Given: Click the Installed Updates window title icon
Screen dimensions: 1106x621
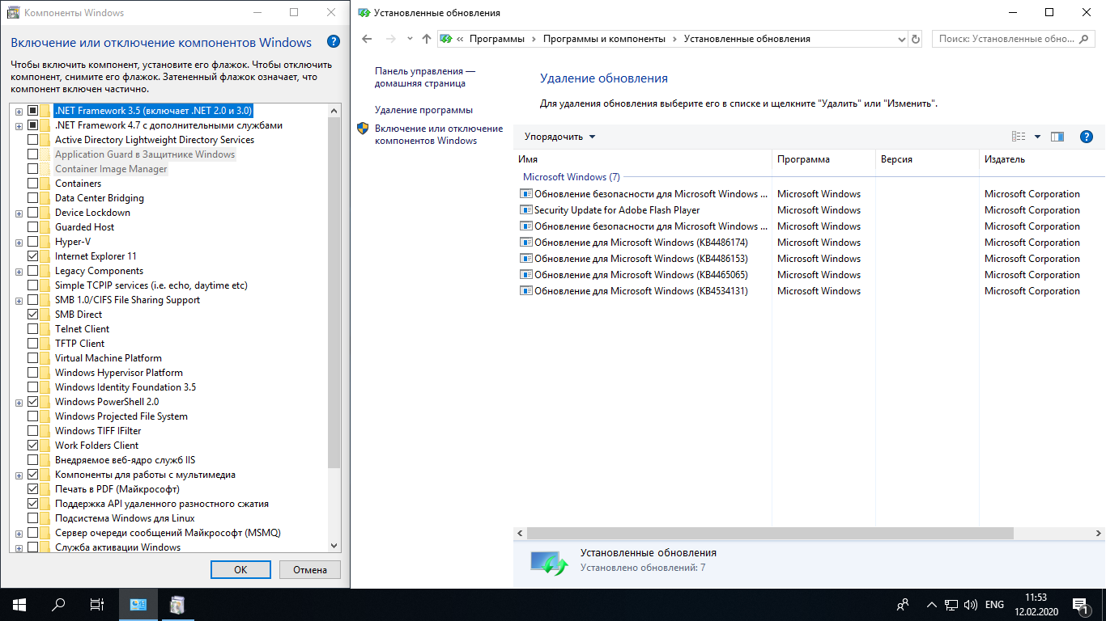Looking at the screenshot, I should pyautogui.click(x=364, y=13).
